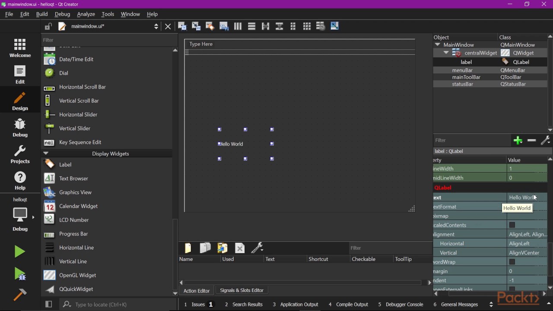Switch to Edit mode in sidebar
The width and height of the screenshot is (553, 311).
point(20,74)
